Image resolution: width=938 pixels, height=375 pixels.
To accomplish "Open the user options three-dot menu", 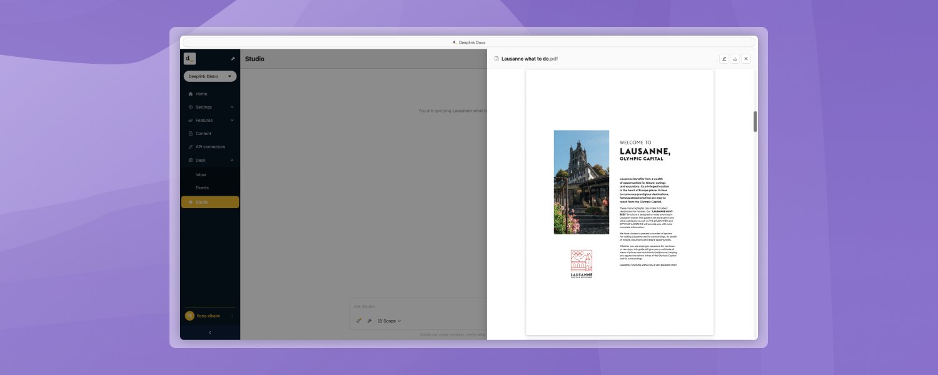I will tap(232, 316).
